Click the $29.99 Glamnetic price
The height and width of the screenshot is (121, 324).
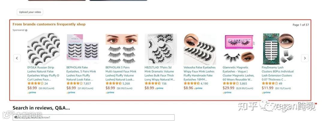coord(228,88)
